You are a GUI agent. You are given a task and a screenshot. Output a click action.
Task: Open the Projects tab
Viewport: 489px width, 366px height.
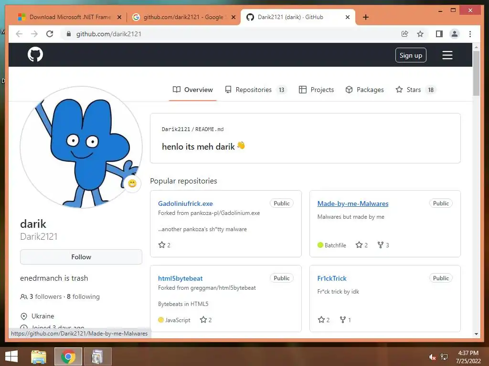tap(316, 90)
